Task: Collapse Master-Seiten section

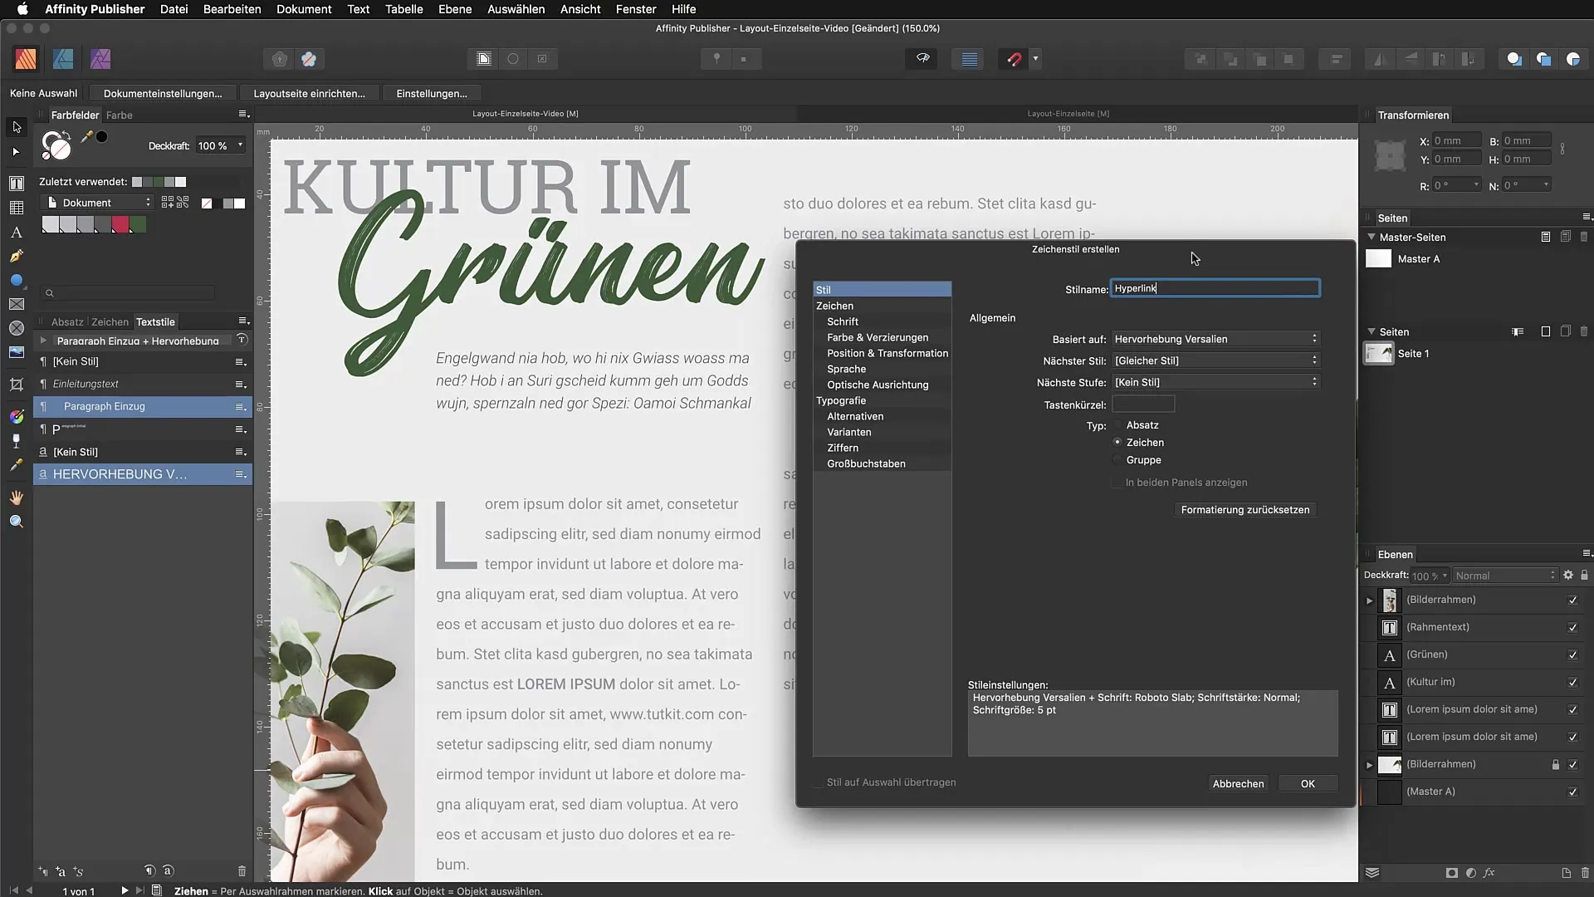Action: click(x=1372, y=237)
